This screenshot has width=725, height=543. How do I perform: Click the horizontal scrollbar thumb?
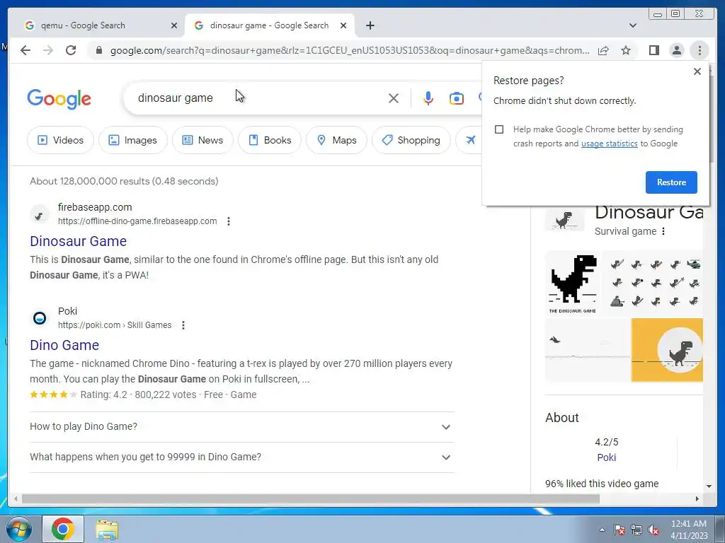pos(311,498)
